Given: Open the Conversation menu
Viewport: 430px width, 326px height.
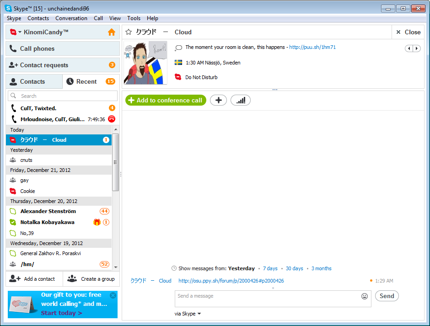Looking at the screenshot, I should coord(71,18).
